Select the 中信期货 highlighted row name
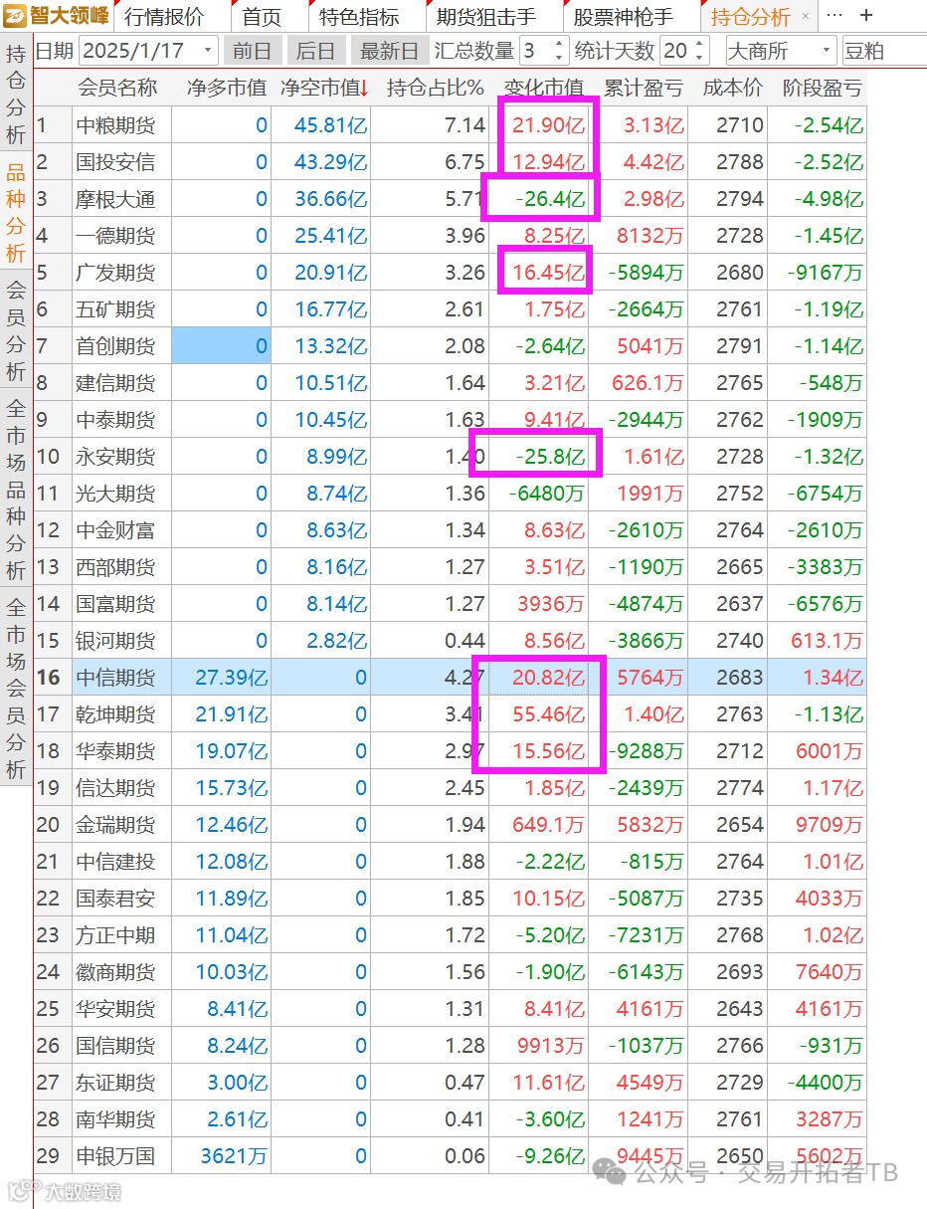Image resolution: width=927 pixels, height=1209 pixels. 115,678
